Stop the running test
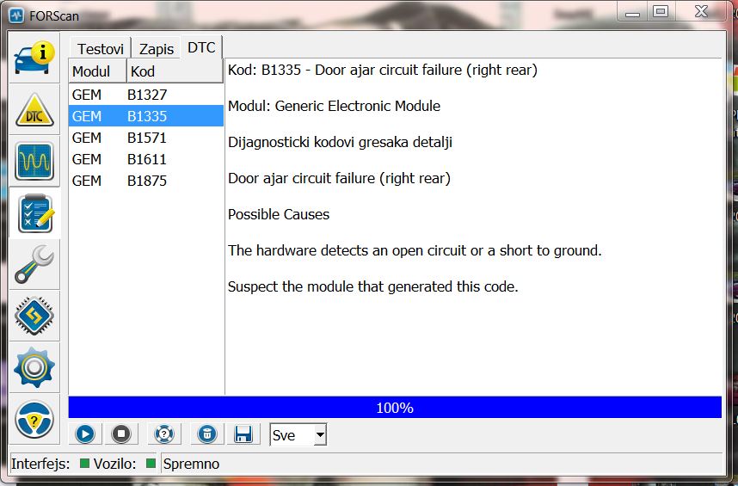This screenshot has width=738, height=486. (121, 434)
